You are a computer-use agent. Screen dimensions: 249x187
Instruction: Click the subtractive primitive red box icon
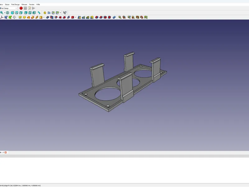[x=73, y=17]
